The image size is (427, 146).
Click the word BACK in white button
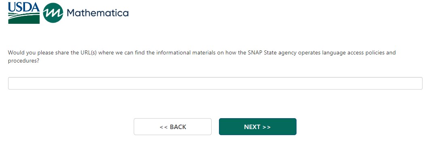178,127
